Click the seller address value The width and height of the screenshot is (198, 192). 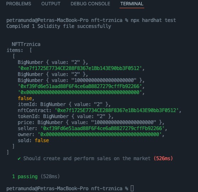(x=103, y=128)
